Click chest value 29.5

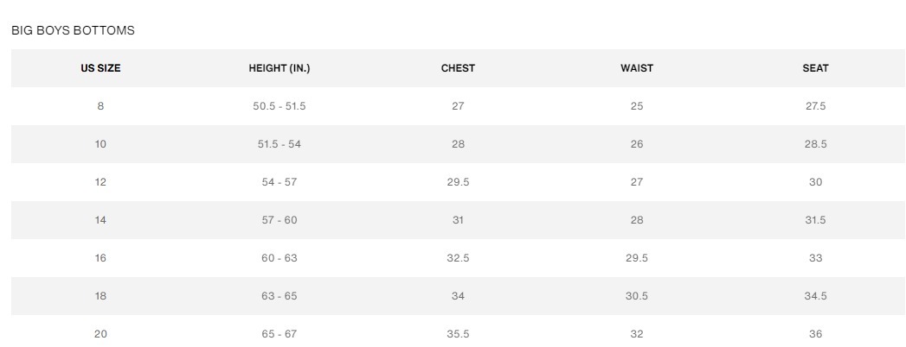click(458, 182)
